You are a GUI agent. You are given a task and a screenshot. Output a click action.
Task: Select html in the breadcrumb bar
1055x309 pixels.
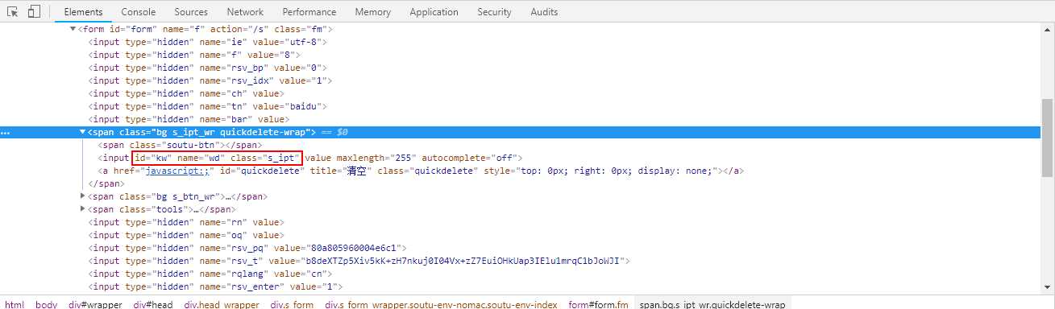[15, 305]
